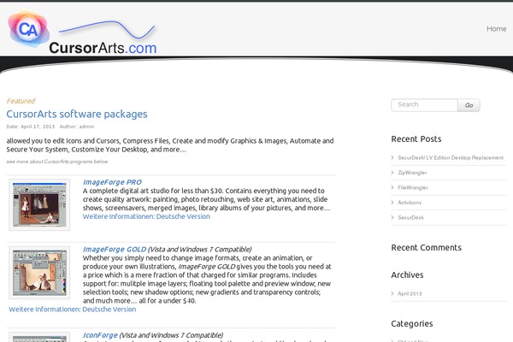The image size is (513, 342).
Task: Open the CursorArts software packages post title
Action: [x=77, y=114]
